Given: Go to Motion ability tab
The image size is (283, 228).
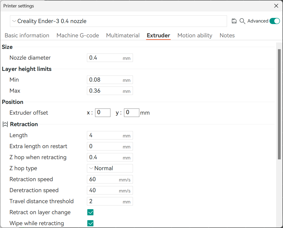Looking at the screenshot, I should [x=195, y=35].
